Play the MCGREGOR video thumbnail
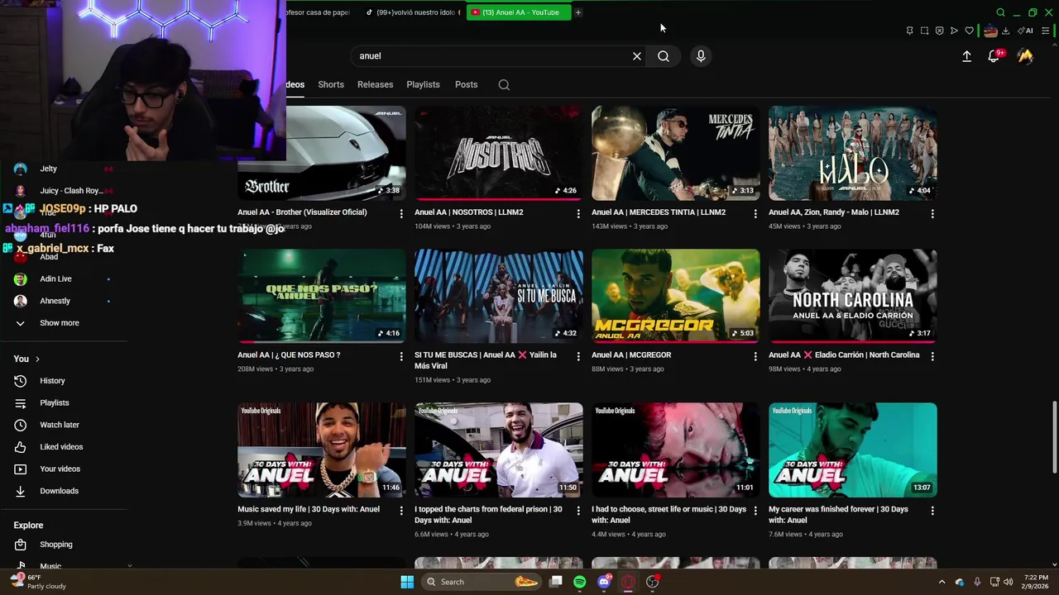The height and width of the screenshot is (595, 1059). click(x=676, y=296)
